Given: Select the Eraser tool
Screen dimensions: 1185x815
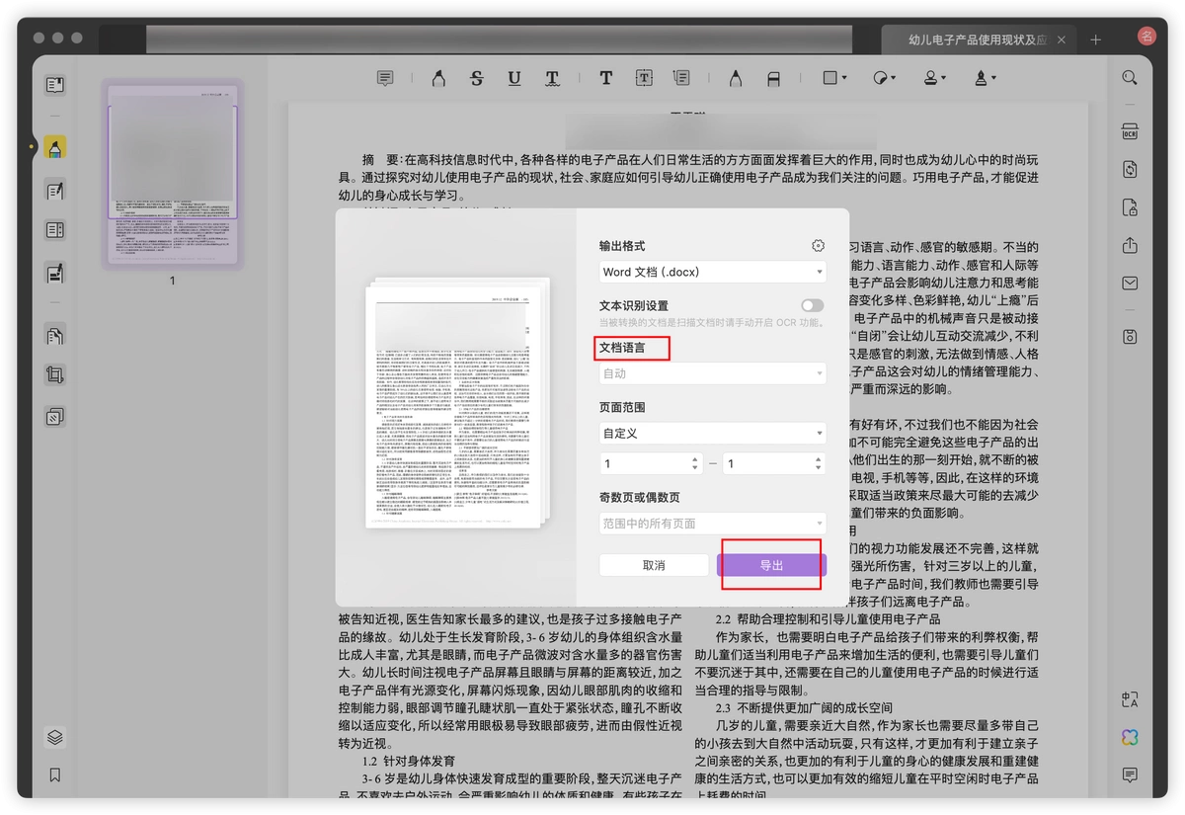Looking at the screenshot, I should (x=774, y=78).
